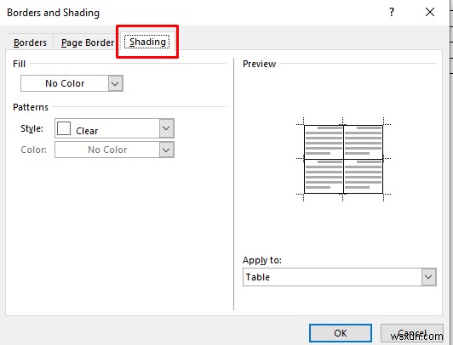
Task: Click the help question mark icon
Action: coord(392,12)
